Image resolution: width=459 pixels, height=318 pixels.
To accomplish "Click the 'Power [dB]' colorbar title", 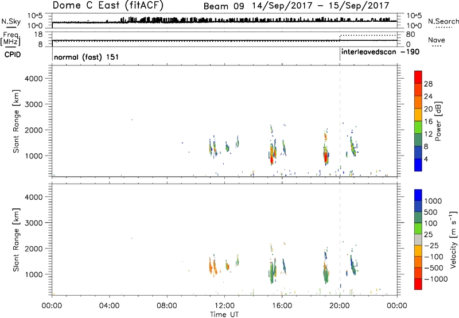I will click(x=438, y=121).
